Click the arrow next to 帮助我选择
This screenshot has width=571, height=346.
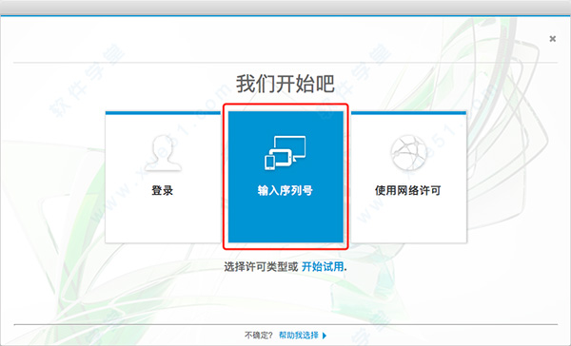325,336
